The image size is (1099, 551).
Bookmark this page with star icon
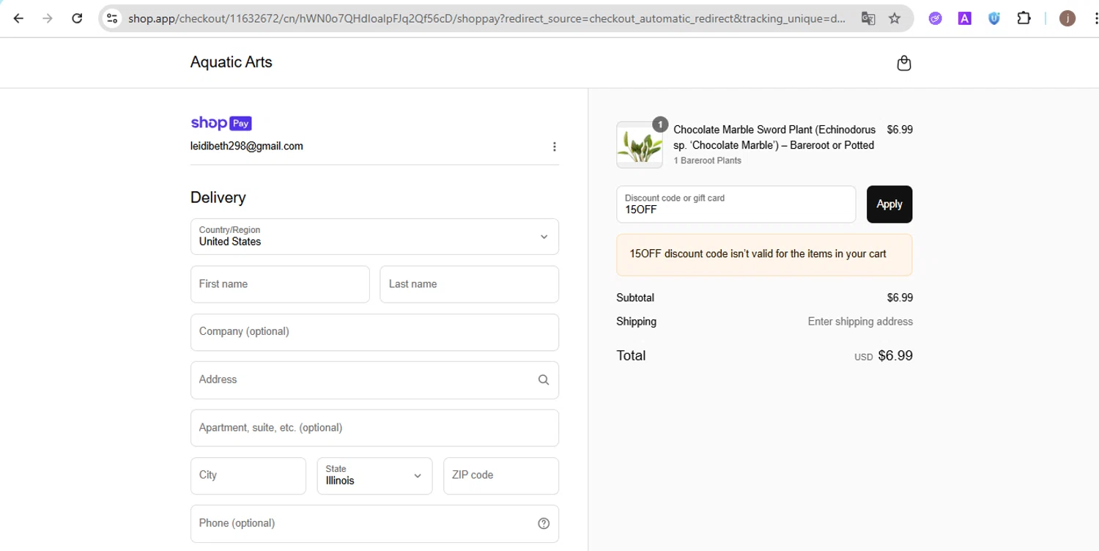pyautogui.click(x=895, y=18)
